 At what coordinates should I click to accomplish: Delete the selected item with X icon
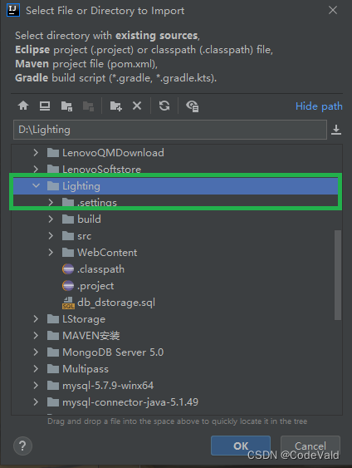point(137,106)
